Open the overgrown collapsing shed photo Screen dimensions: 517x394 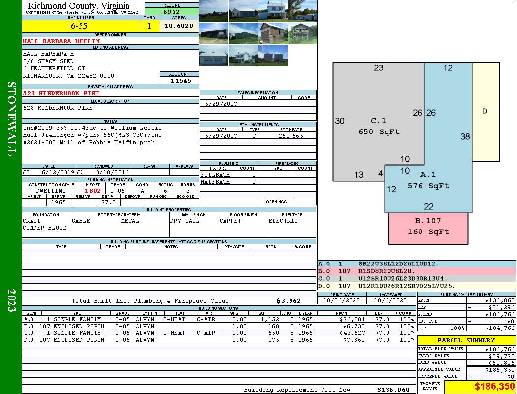pos(302,33)
